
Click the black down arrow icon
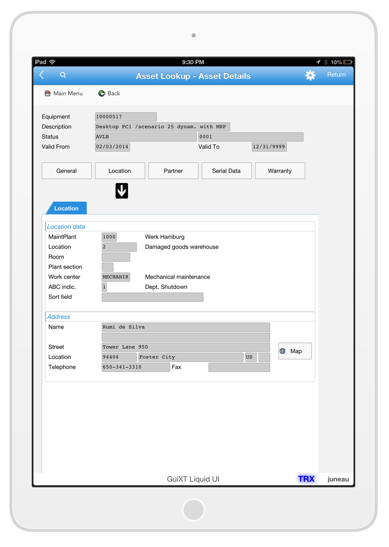coord(122,191)
